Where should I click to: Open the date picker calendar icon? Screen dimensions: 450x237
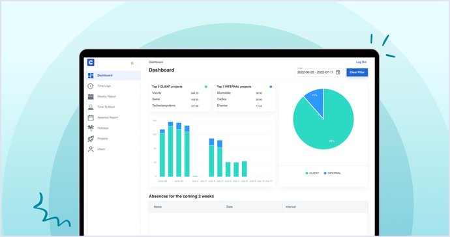[x=338, y=72]
